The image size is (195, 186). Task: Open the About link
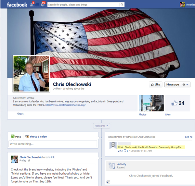click(x=20, y=114)
